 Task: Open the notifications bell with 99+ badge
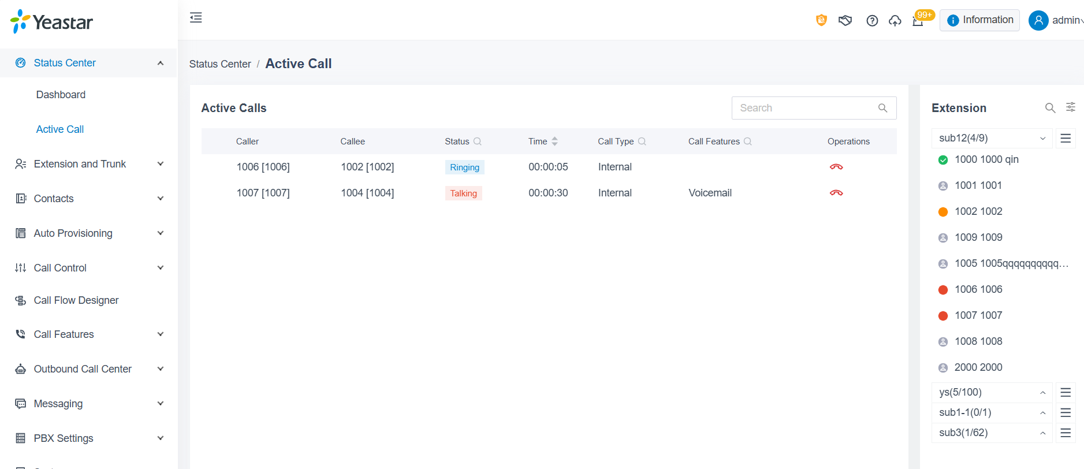coord(918,21)
